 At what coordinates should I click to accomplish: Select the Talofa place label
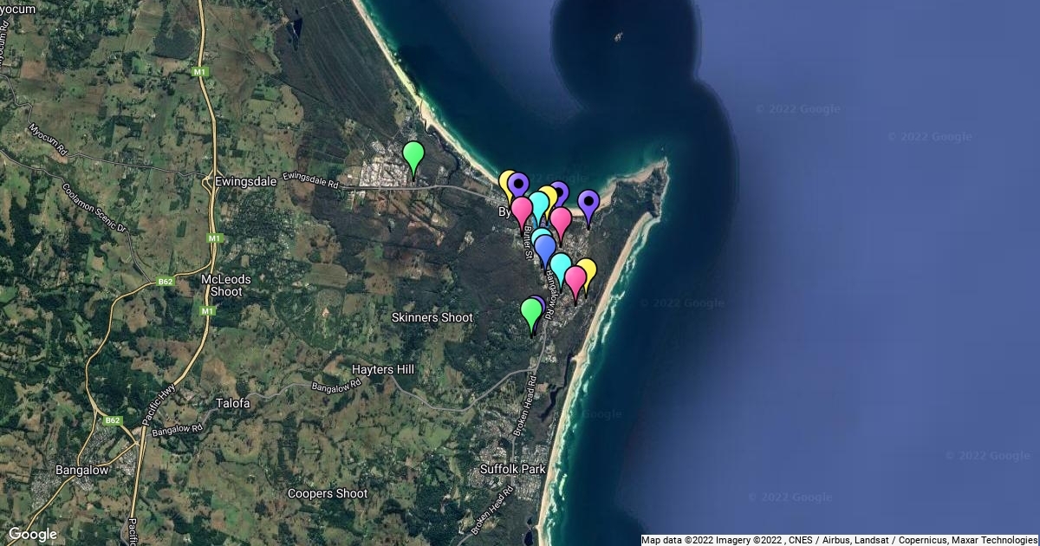(232, 403)
